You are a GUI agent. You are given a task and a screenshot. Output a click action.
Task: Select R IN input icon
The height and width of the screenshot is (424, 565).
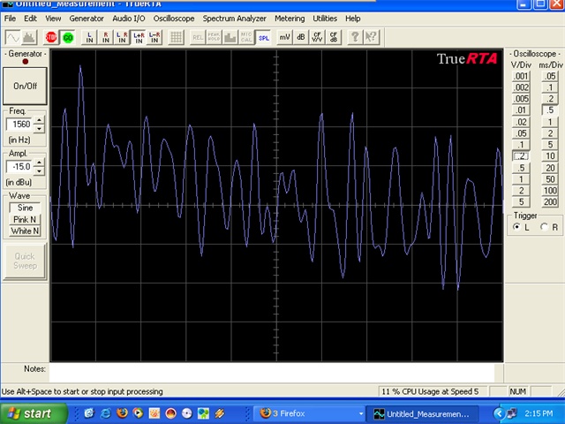tap(106, 37)
